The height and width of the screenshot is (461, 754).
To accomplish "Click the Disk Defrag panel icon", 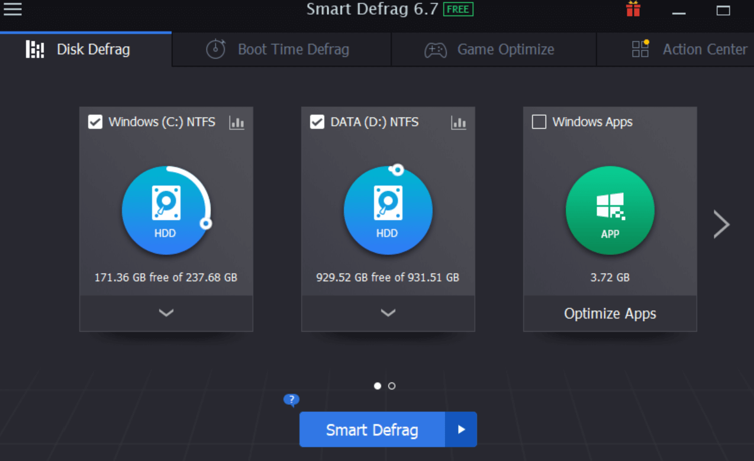I will point(34,50).
